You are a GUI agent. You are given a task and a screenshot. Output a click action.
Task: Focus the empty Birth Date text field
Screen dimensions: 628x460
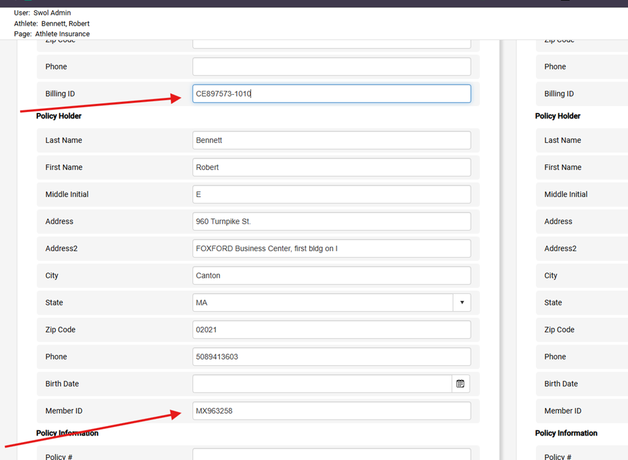point(322,384)
